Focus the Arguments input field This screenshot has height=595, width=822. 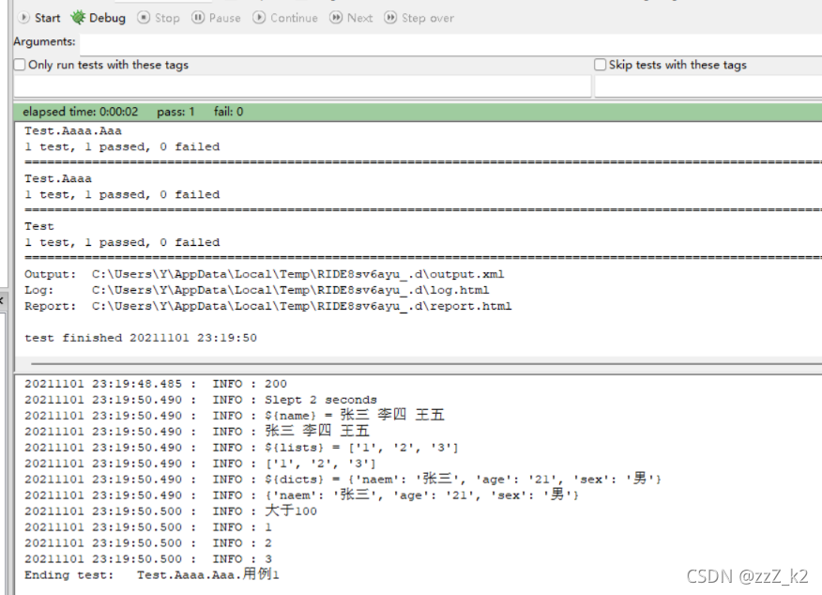[x=450, y=44]
